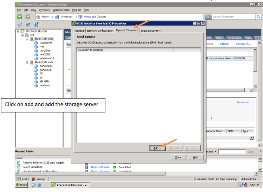The height and width of the screenshot is (192, 263).
Task: Select the clone0606 VM tree item
Action: [x=46, y=70]
